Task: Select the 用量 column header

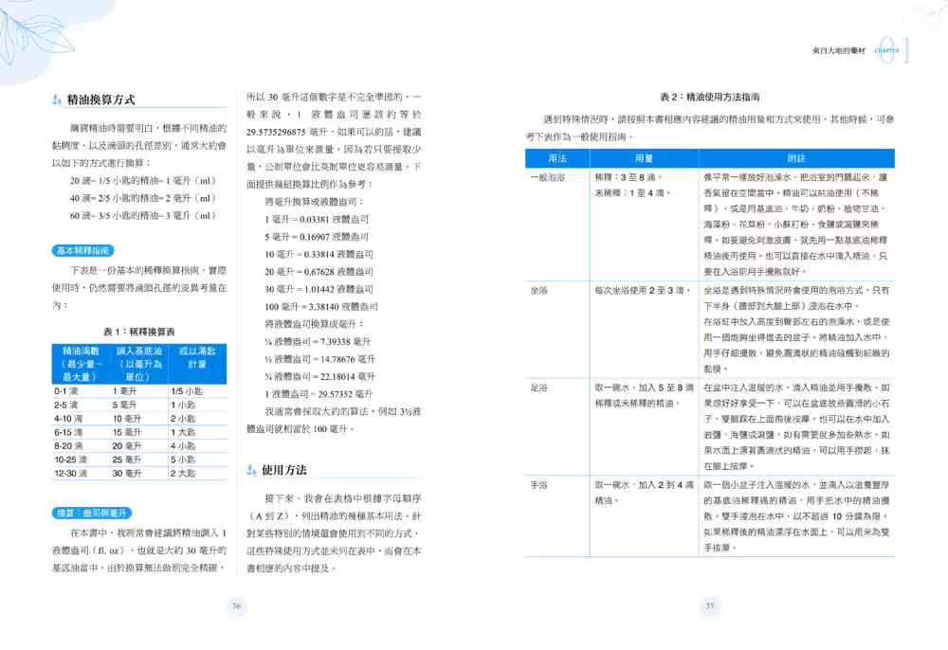Action: pyautogui.click(x=644, y=158)
